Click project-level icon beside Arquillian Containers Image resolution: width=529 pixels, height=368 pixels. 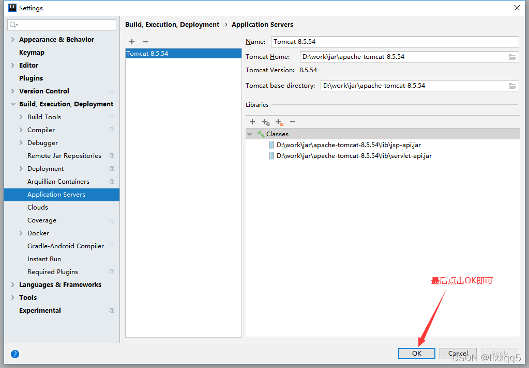tap(112, 182)
